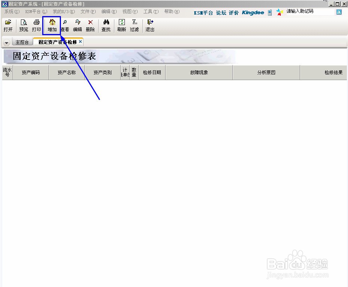Click the 请输入助记码 input field

[310, 12]
